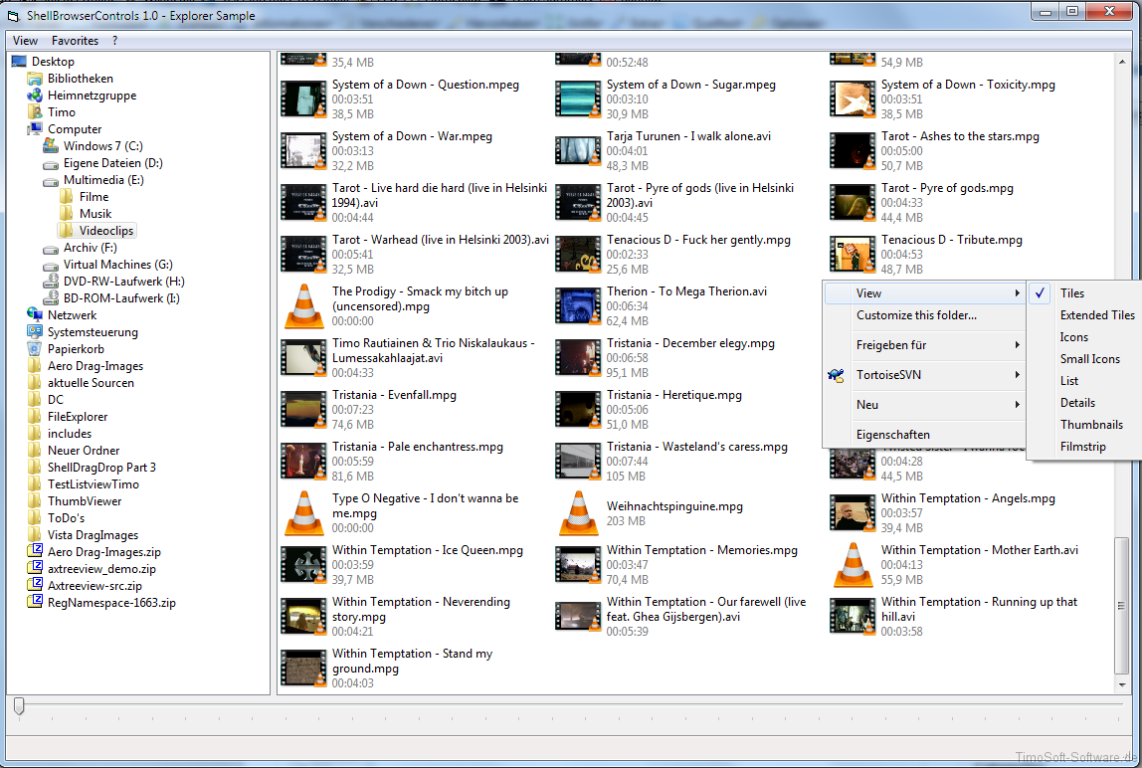Click the Videoclips folder icon
This screenshot has width=1142, height=768.
67,230
